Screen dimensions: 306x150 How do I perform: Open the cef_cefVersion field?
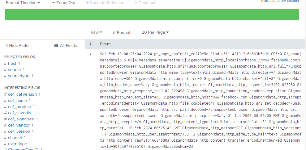(x=22, y=94)
